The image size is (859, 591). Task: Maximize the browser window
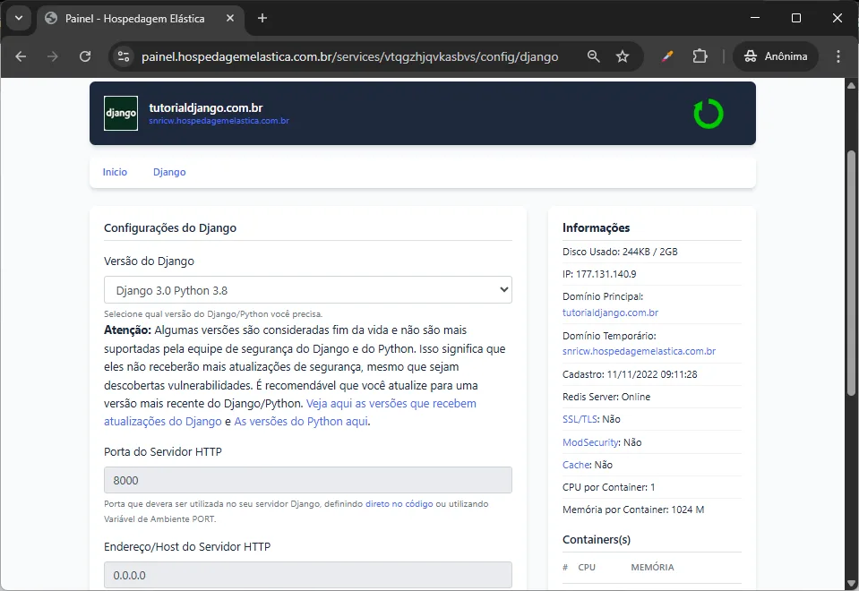click(796, 18)
